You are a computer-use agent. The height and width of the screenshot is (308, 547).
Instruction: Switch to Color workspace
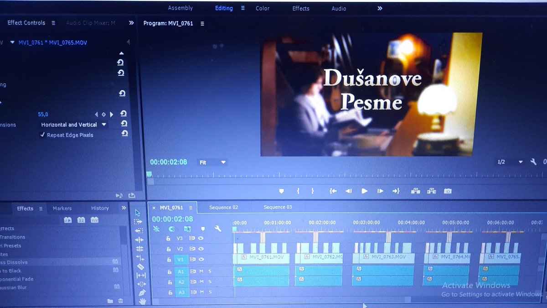click(263, 8)
